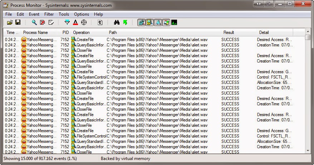Open Find with the binoculars icon
This screenshot has width=314, height=165.
coord(117,22)
